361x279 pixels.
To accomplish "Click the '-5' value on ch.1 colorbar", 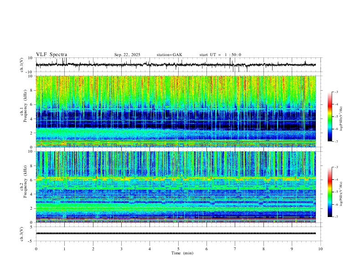I will [336, 117].
